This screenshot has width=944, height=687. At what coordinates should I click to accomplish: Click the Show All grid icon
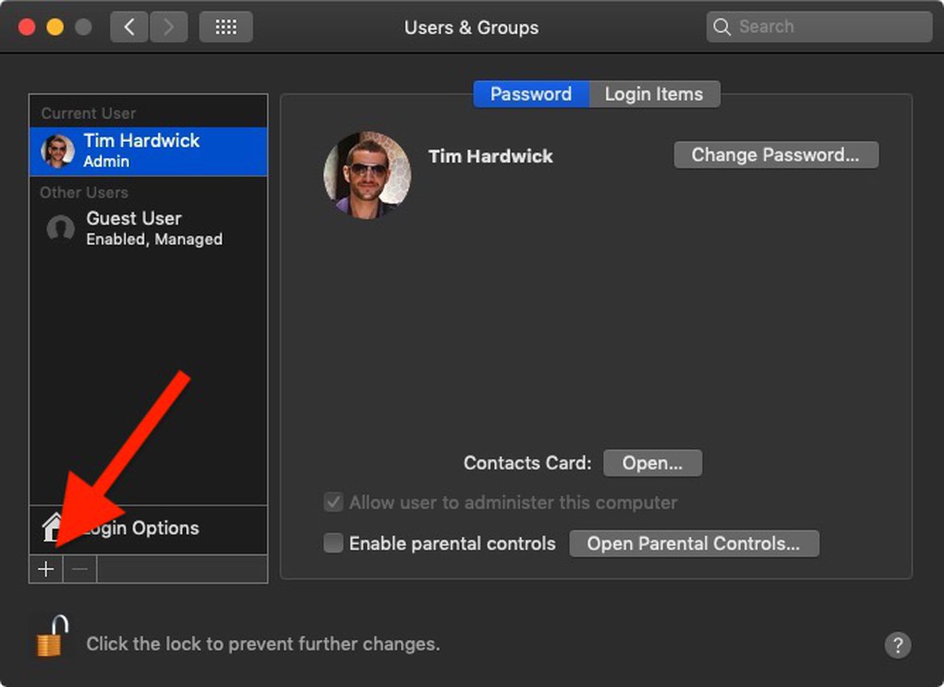pos(226,27)
